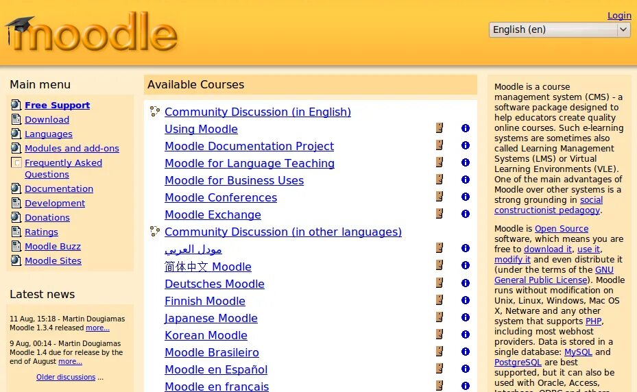Image resolution: width=637 pixels, height=392 pixels.
Task: Click the page icon beside Download
Action: pos(16,119)
